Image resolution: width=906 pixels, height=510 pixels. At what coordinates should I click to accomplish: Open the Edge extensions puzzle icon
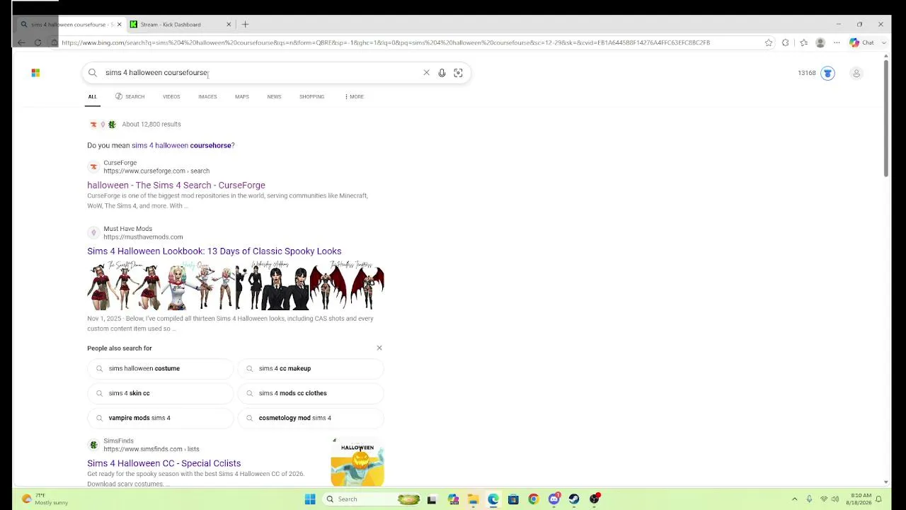[x=785, y=42]
